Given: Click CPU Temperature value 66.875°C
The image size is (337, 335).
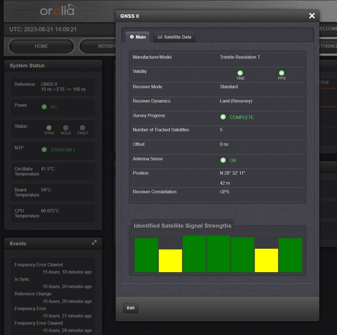Looking at the screenshot, I should click(x=50, y=211).
